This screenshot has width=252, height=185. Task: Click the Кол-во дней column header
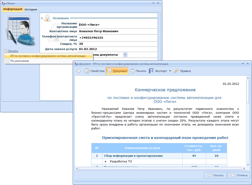click(216, 148)
